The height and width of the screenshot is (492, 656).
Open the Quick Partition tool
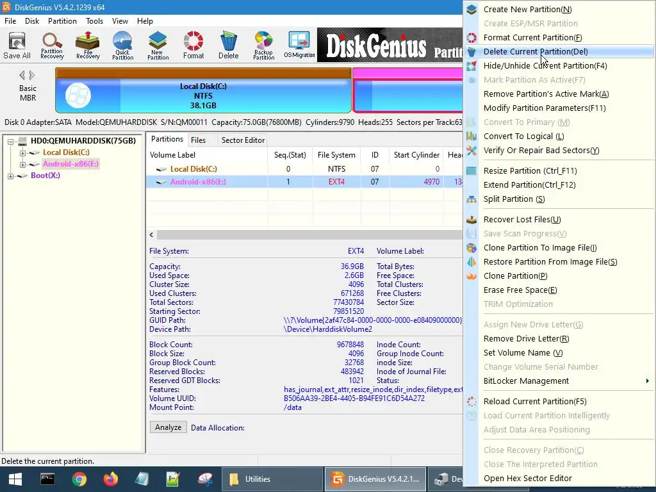[122, 45]
